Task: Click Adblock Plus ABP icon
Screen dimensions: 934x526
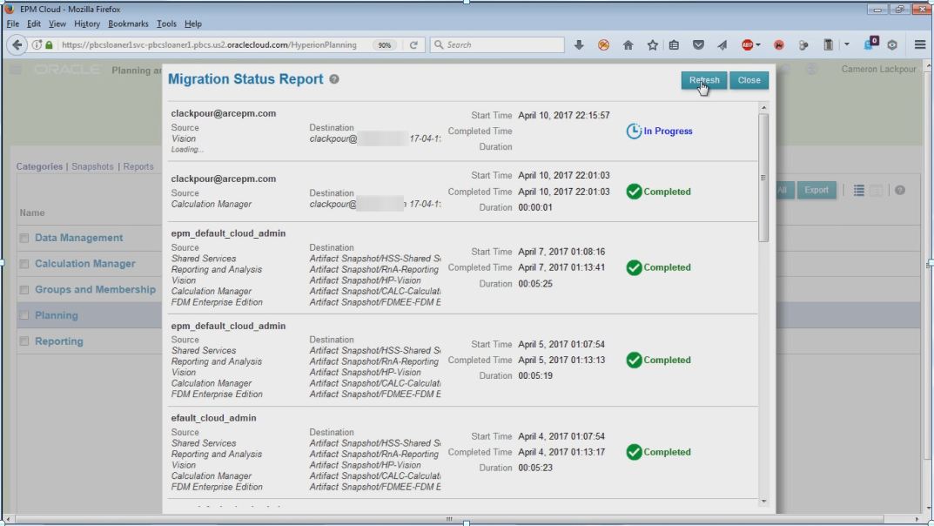Action: (x=747, y=45)
